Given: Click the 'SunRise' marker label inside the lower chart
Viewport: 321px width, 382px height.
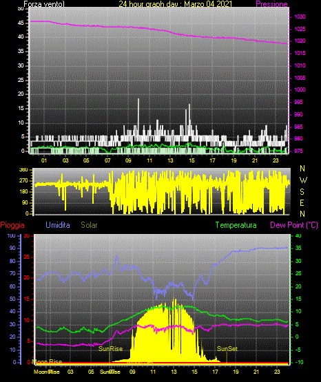Looking at the screenshot, I should (110, 349).
